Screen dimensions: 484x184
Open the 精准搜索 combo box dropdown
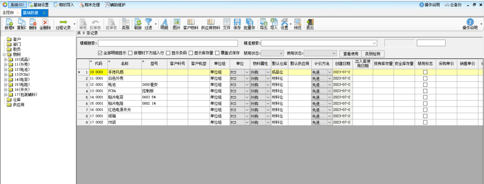374,43
